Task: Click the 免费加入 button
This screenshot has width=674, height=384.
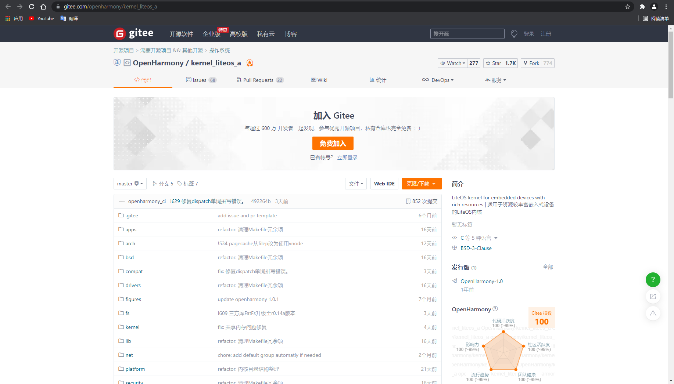Action: coord(333,143)
